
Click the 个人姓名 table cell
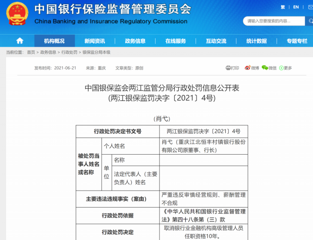pos(130,146)
